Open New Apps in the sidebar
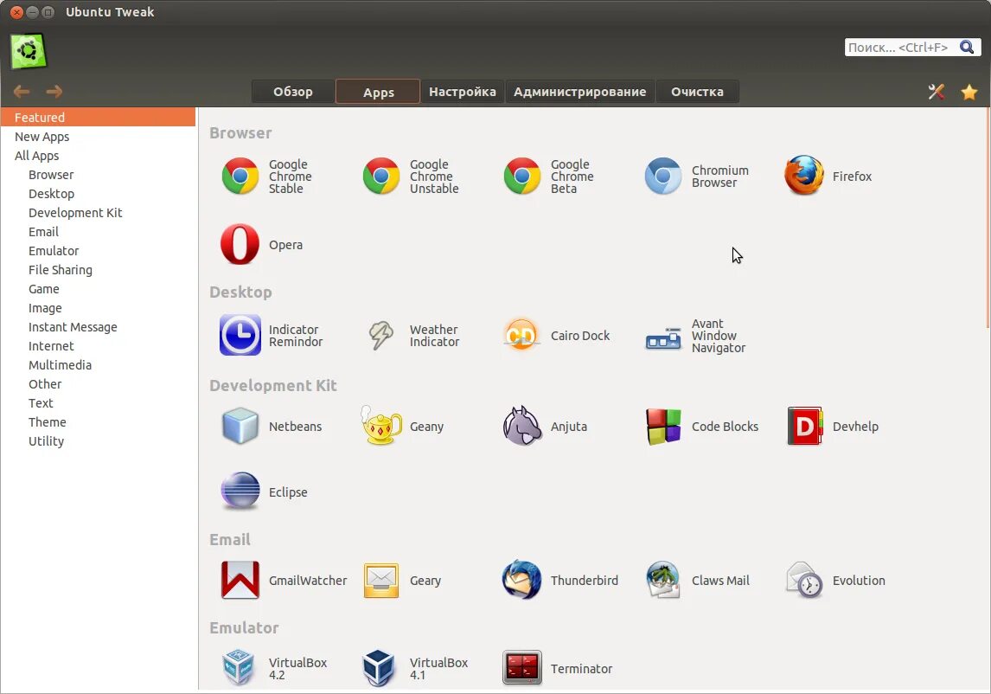The height and width of the screenshot is (694, 991). point(98,136)
